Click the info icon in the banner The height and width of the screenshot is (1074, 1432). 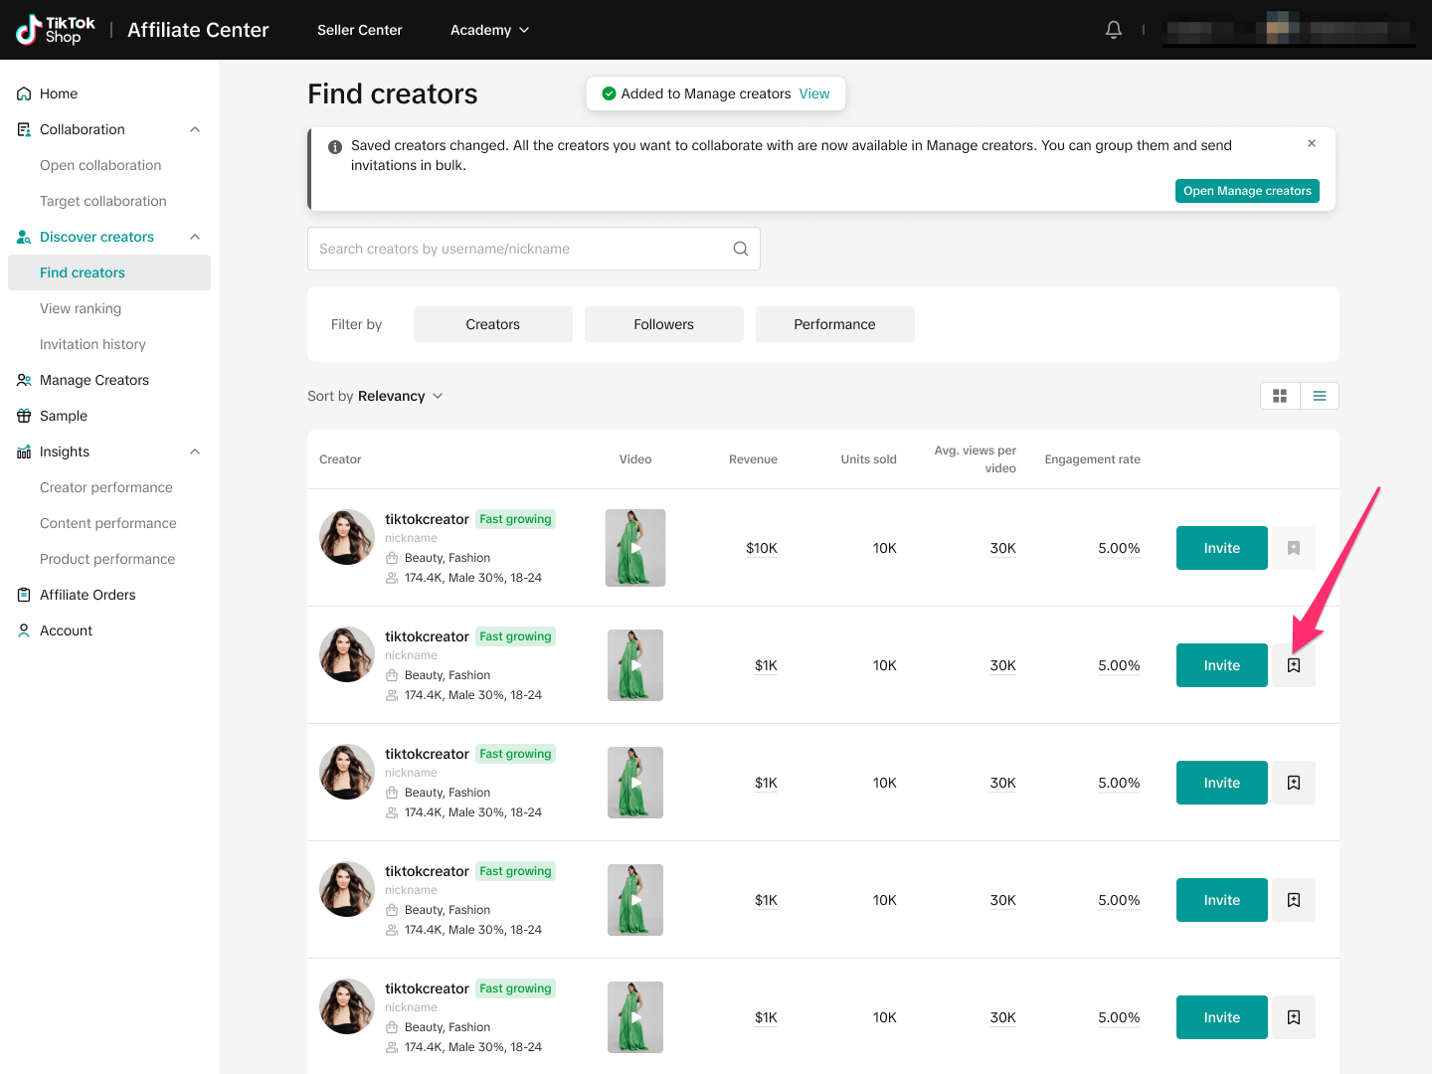335,146
